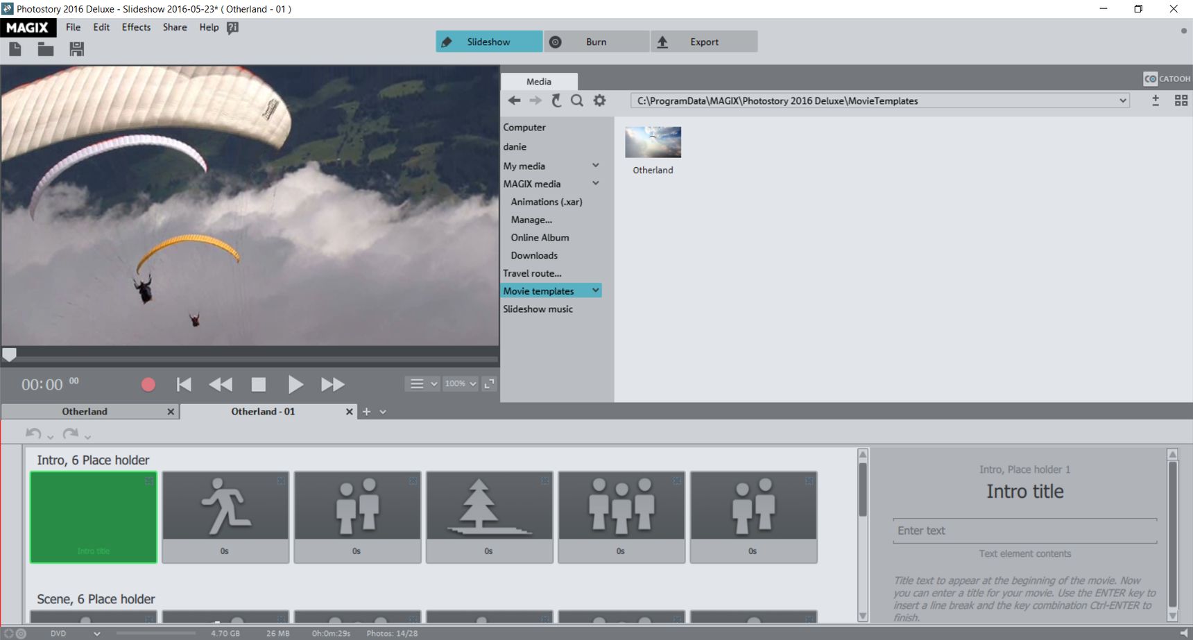Open the Effects menu
This screenshot has height=640, width=1193.
coord(136,28)
